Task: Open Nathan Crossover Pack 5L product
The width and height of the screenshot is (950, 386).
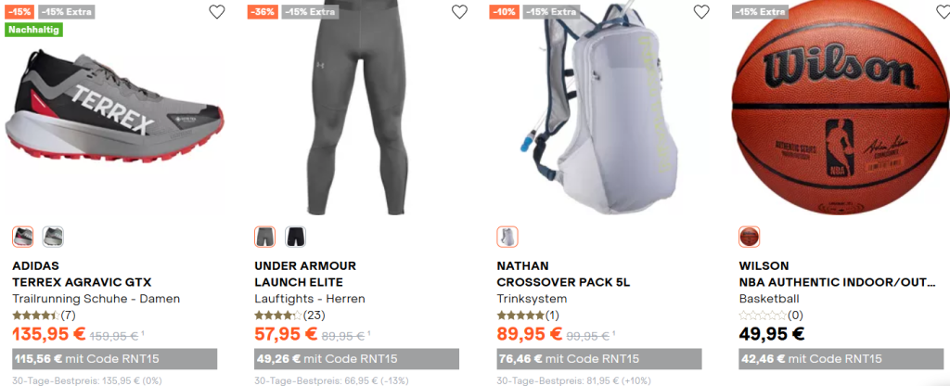Action: [563, 282]
